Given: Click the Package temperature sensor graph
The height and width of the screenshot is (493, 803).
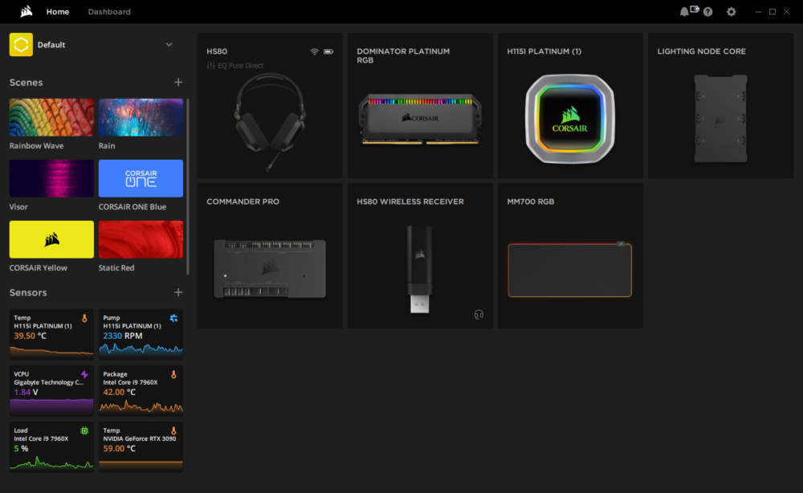Looking at the screenshot, I should pos(141,406).
